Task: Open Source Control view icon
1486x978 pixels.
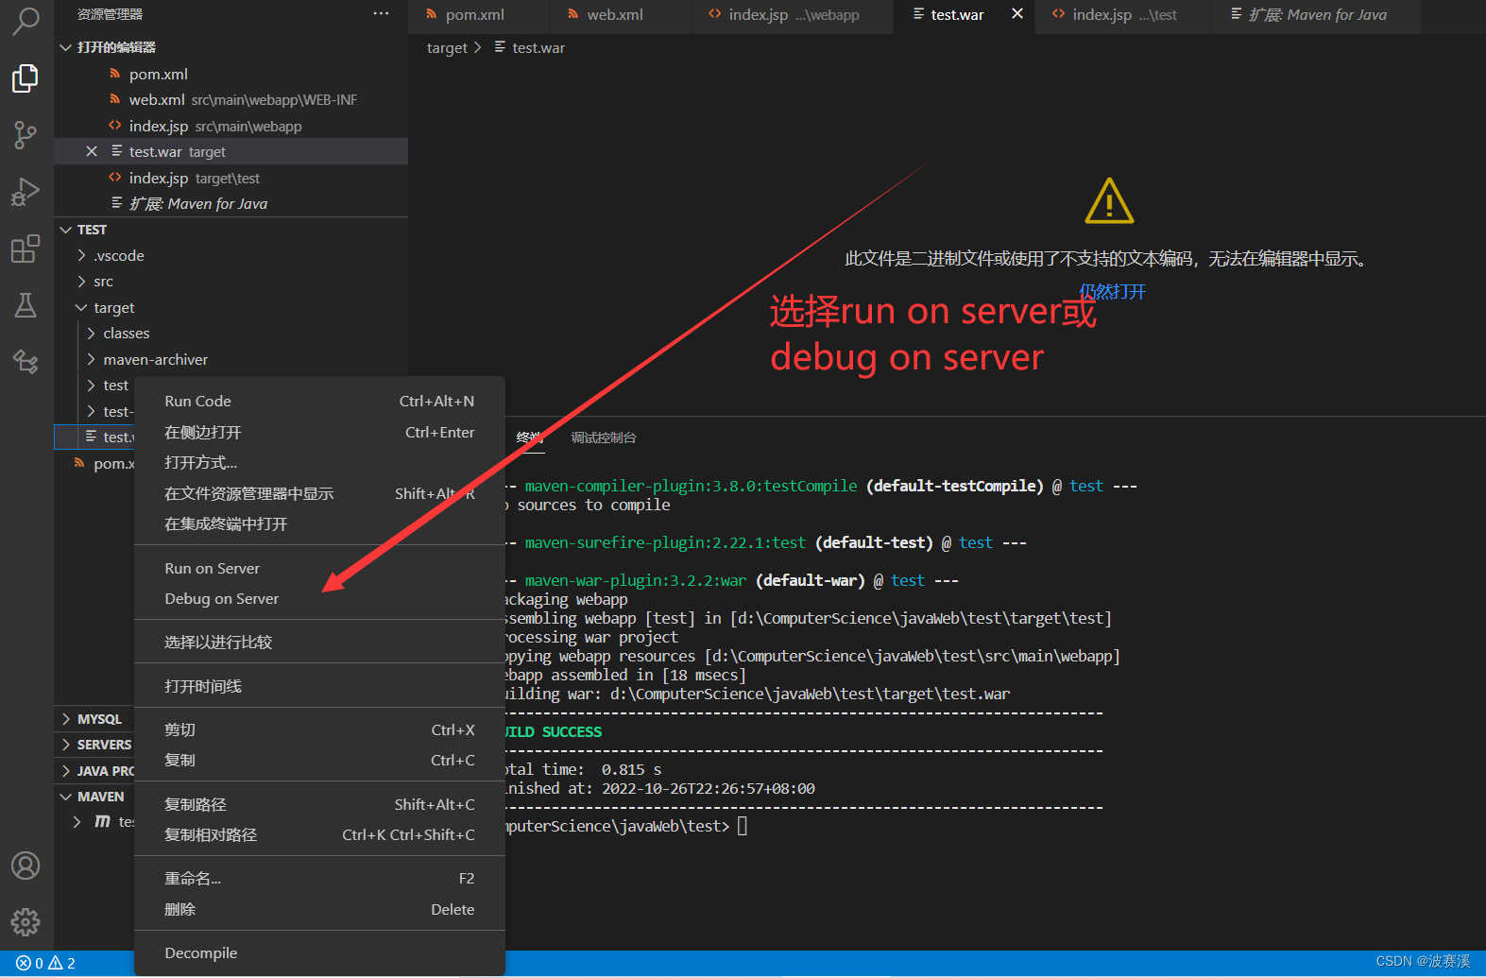Action: click(x=26, y=135)
